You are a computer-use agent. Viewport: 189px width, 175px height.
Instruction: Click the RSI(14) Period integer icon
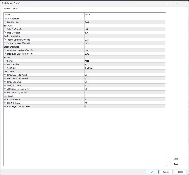pyautogui.click(x=5, y=103)
